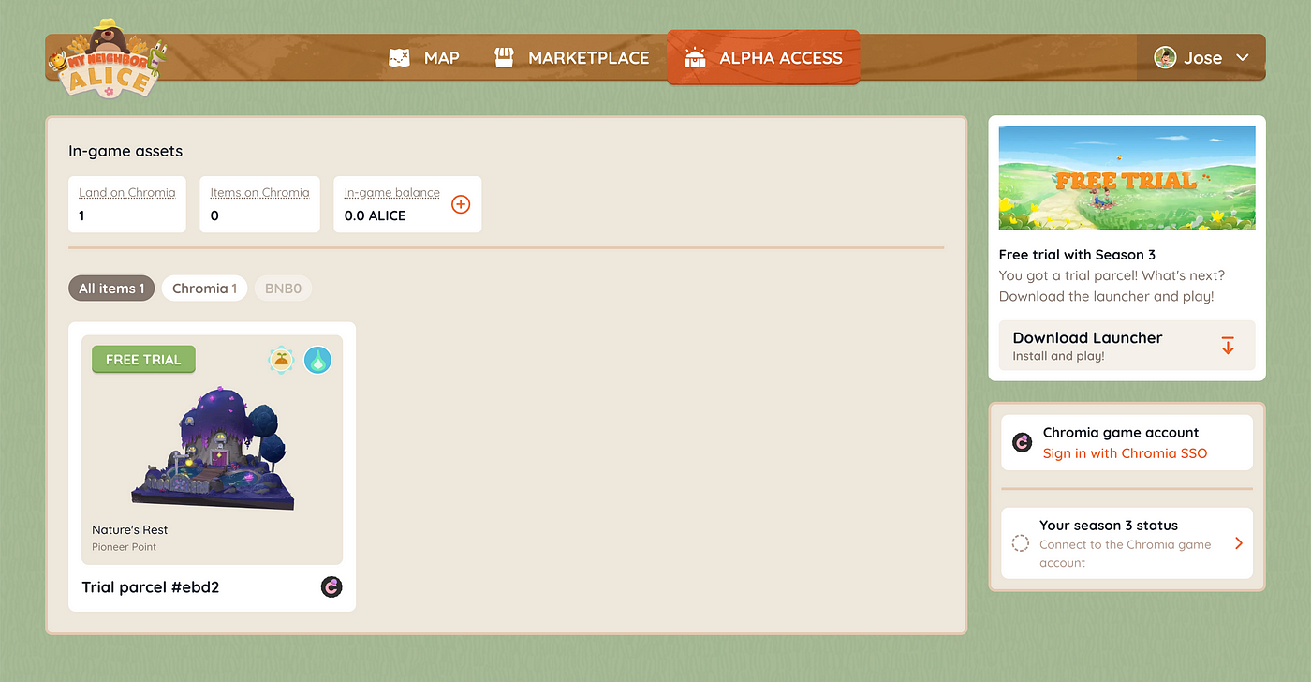Click the My Neighbor Alice logo
Screen dimensions: 1311x682
107,58
